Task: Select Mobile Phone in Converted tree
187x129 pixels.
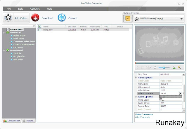Action: (x=19, y=36)
